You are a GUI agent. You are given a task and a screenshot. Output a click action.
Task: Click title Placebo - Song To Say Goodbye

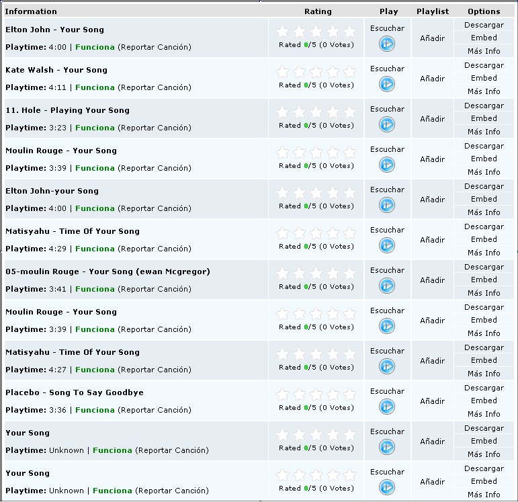pyautogui.click(x=75, y=392)
